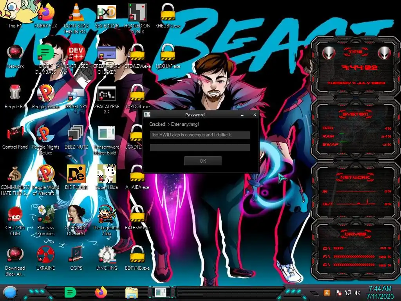The width and height of the screenshot is (401, 301).
Task: Select the BDFYNB.exe locked file
Action: 137,258
